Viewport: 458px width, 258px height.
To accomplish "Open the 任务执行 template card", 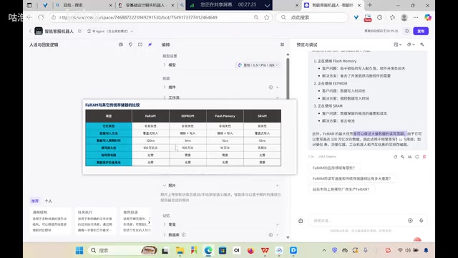I will coord(95,221).
